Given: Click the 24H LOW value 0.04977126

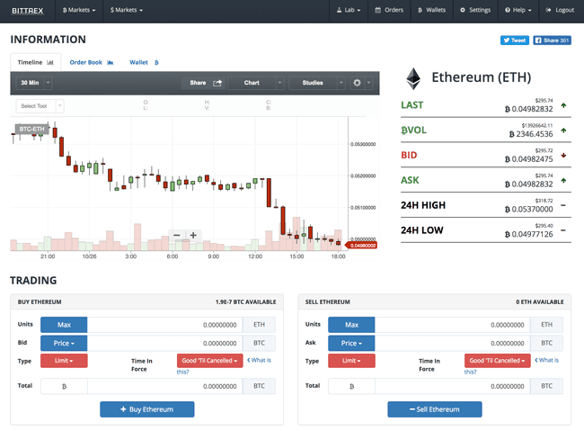Looking at the screenshot, I should (529, 234).
